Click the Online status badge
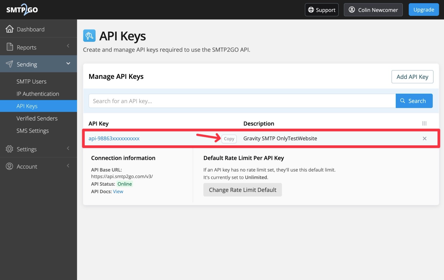444x280 pixels. pos(125,184)
